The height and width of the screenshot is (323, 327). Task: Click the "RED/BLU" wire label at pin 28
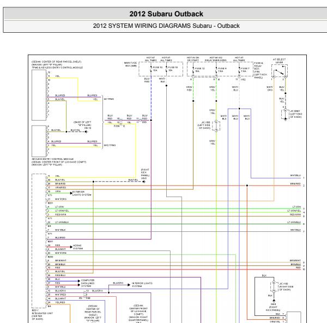[60, 275]
